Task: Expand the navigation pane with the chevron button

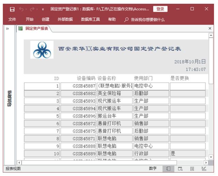Action: [7, 29]
